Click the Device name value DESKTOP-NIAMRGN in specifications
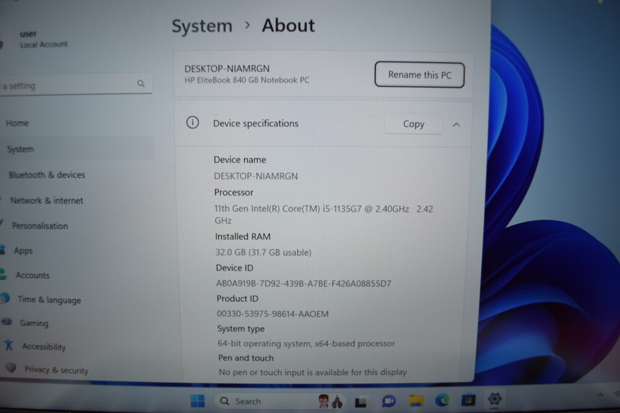620x413 pixels. [x=256, y=176]
